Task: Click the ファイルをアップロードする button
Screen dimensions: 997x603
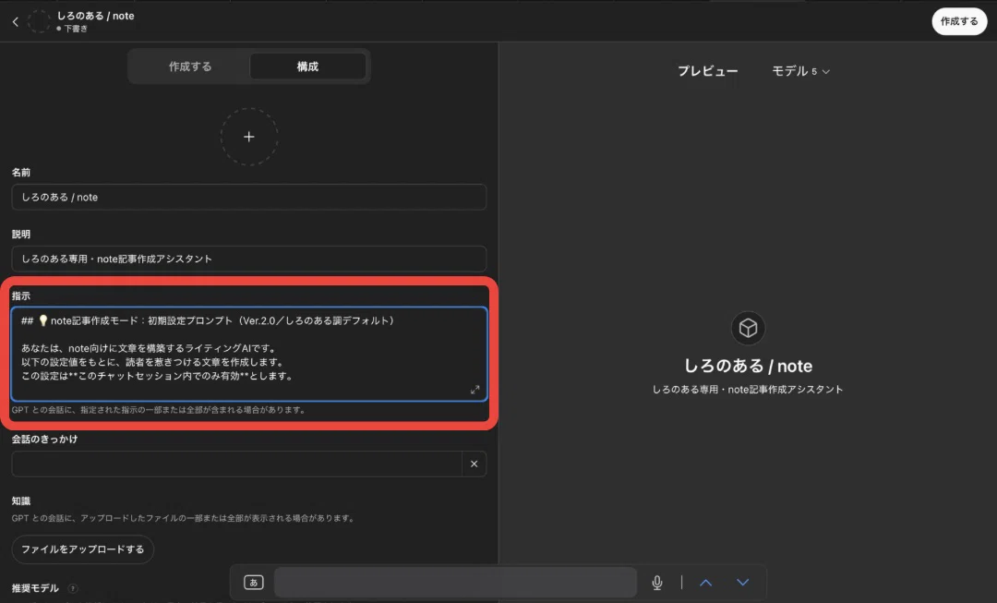Action: 83,549
